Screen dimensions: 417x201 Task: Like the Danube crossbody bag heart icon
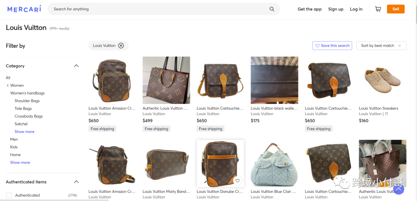click(x=237, y=181)
